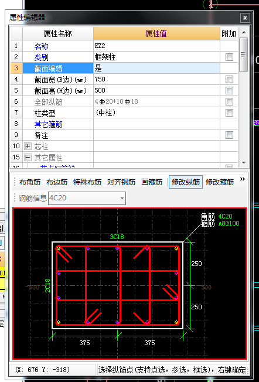This screenshot has width=259, height=382.
Task: Select the top-left yellow corner rebar point
Action: click(59, 248)
